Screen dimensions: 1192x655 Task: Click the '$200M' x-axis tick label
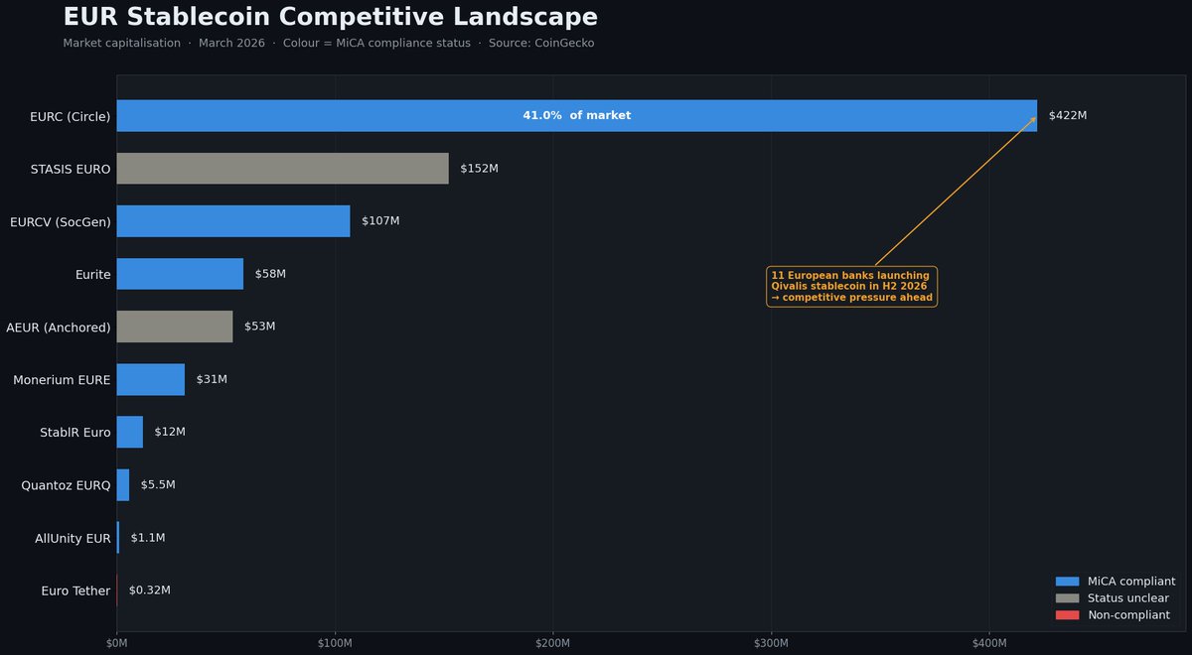pyautogui.click(x=553, y=644)
